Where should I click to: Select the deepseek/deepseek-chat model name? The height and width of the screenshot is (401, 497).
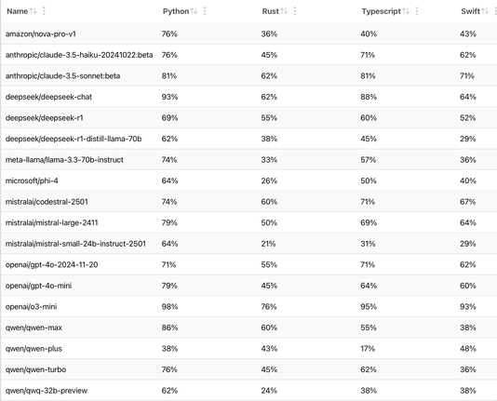48,97
